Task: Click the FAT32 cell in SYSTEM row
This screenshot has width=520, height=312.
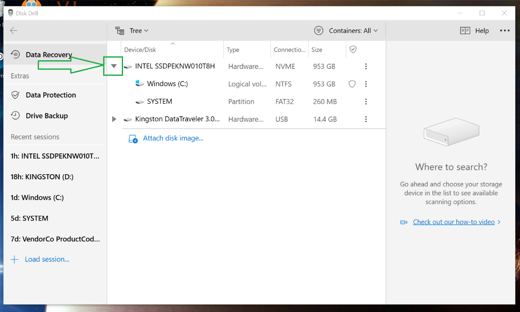Action: tap(285, 101)
